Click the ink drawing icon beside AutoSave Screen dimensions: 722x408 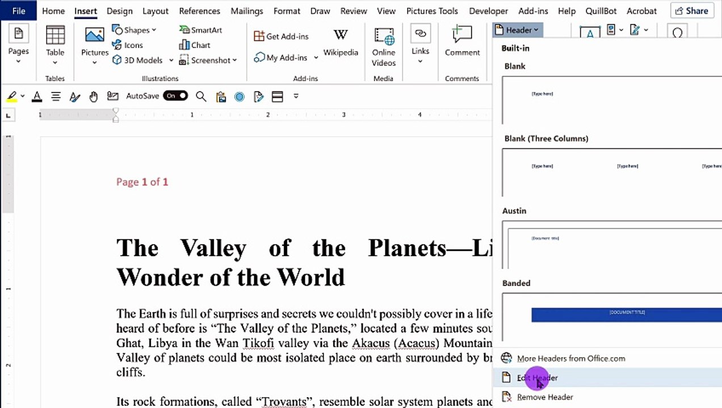pyautogui.click(x=112, y=96)
